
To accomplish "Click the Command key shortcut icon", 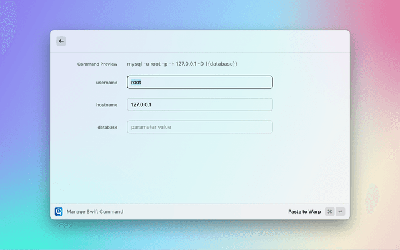I will (329, 211).
